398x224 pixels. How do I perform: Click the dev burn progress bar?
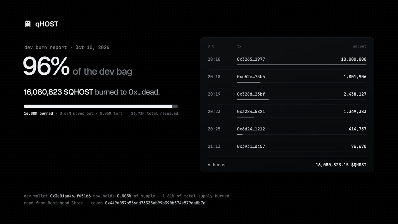point(101,106)
